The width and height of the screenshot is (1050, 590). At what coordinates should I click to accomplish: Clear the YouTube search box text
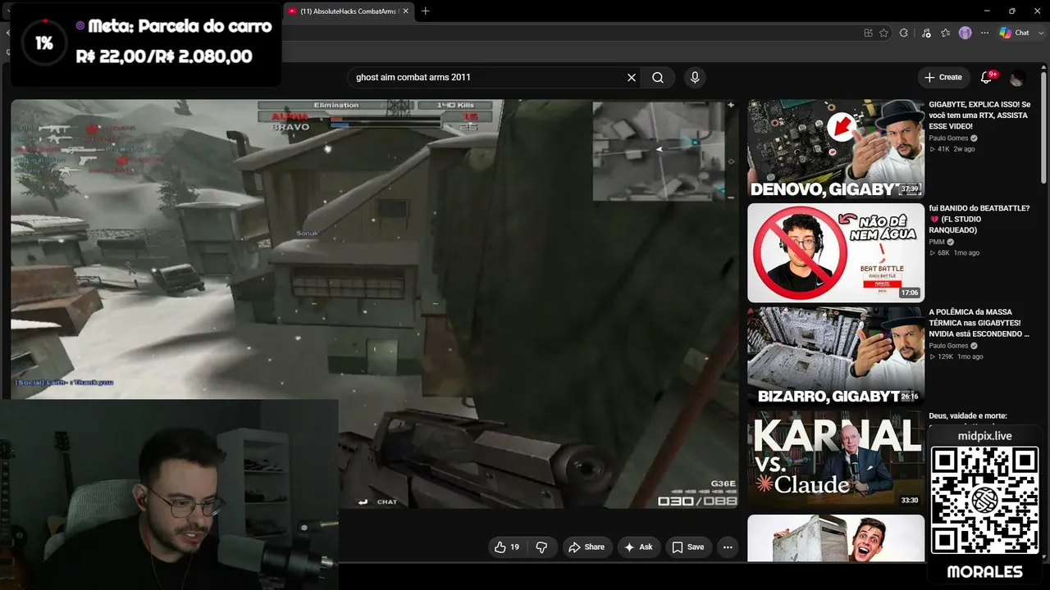coord(632,77)
